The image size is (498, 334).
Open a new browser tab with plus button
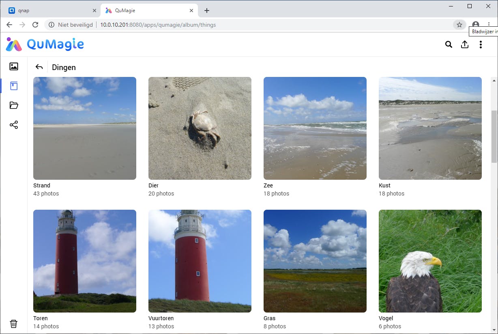pyautogui.click(x=207, y=11)
